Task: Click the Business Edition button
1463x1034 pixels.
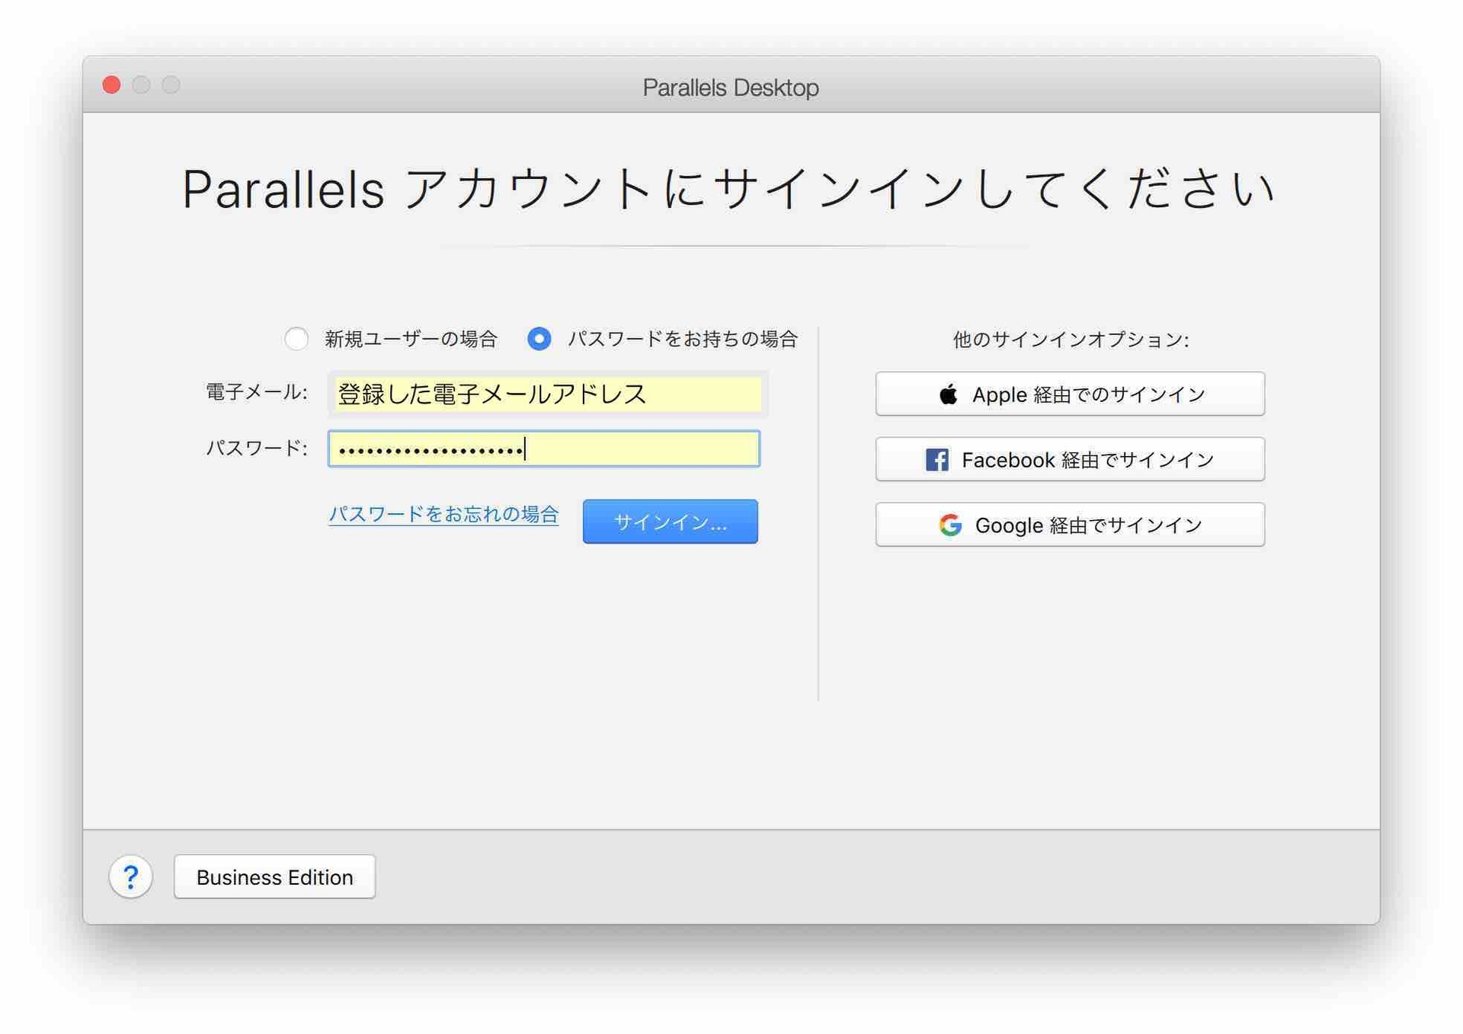Action: click(x=274, y=876)
